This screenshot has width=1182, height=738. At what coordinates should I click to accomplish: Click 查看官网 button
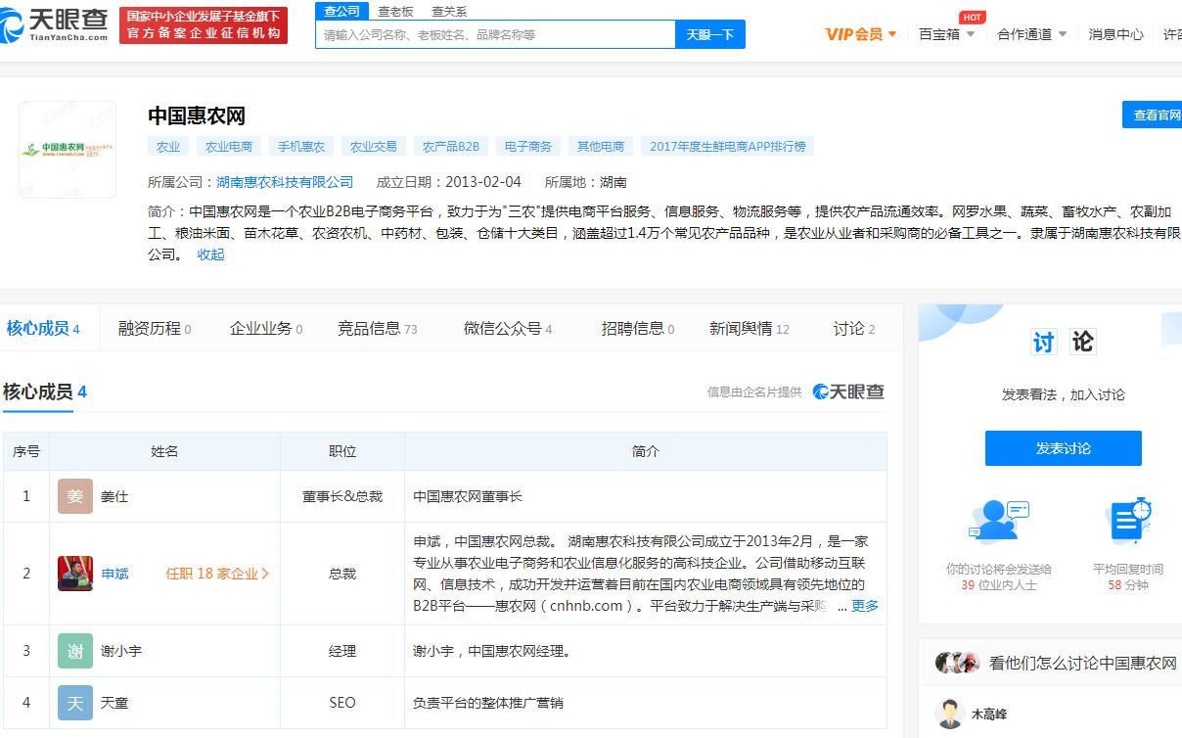click(x=1153, y=115)
